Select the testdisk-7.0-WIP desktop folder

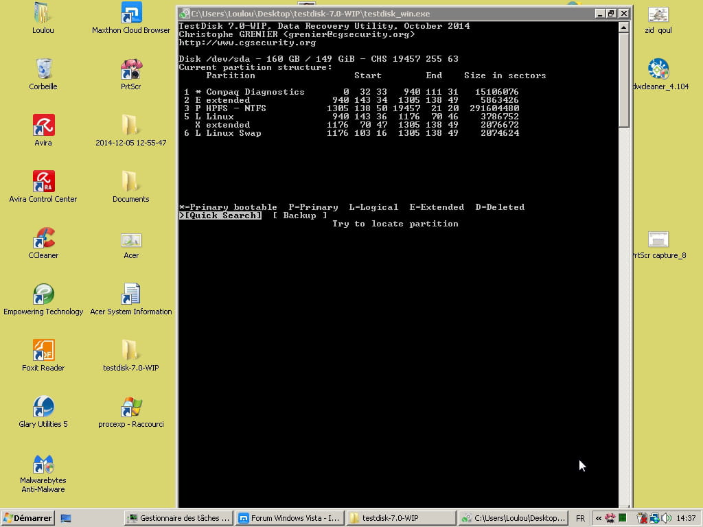point(131,355)
